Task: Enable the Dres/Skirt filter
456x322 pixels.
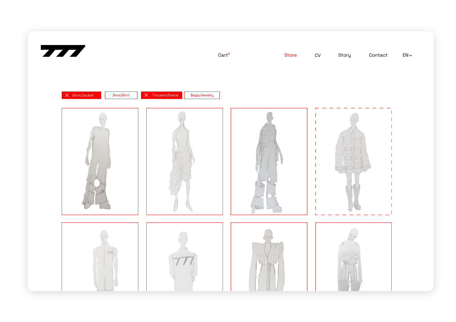Action: click(x=121, y=95)
